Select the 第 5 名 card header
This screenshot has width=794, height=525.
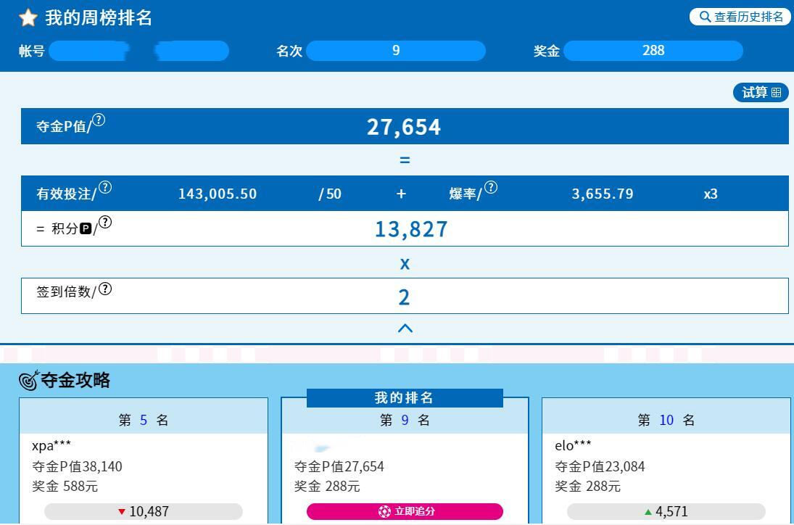tap(144, 420)
